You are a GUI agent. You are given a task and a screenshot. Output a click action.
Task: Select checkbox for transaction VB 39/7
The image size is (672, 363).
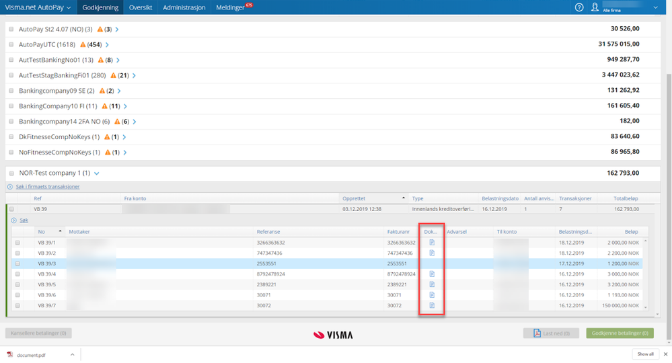tap(17, 306)
